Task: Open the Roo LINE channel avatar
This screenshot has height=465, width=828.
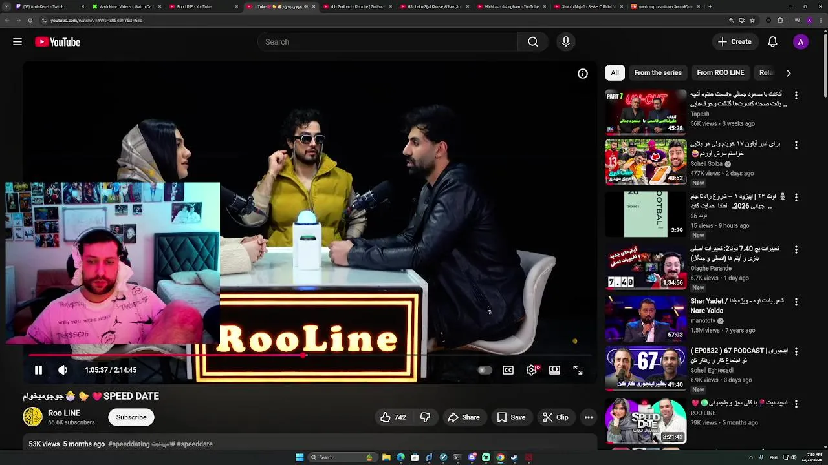Action: 32,417
